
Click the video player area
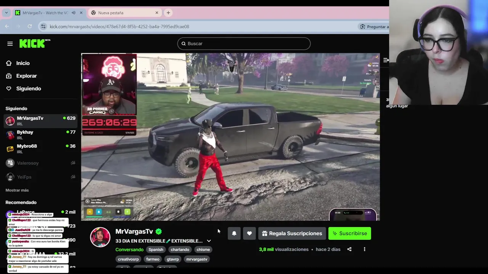[230, 137]
